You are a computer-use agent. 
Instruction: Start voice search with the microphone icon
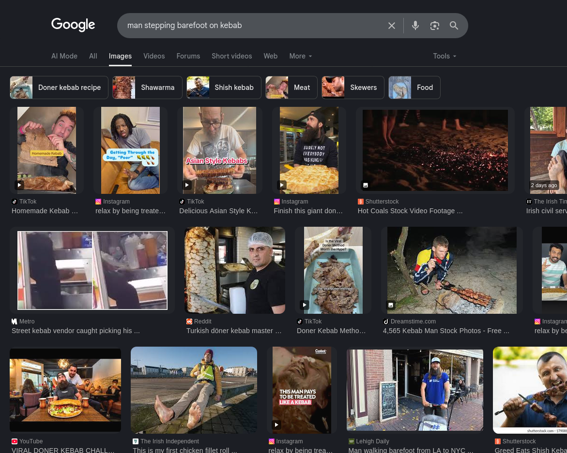pos(415,26)
